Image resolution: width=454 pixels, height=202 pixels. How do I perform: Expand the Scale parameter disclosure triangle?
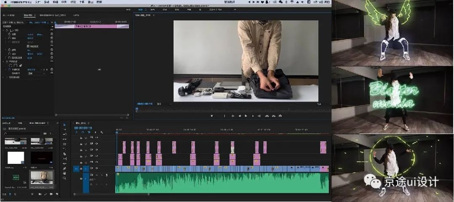pos(6,38)
